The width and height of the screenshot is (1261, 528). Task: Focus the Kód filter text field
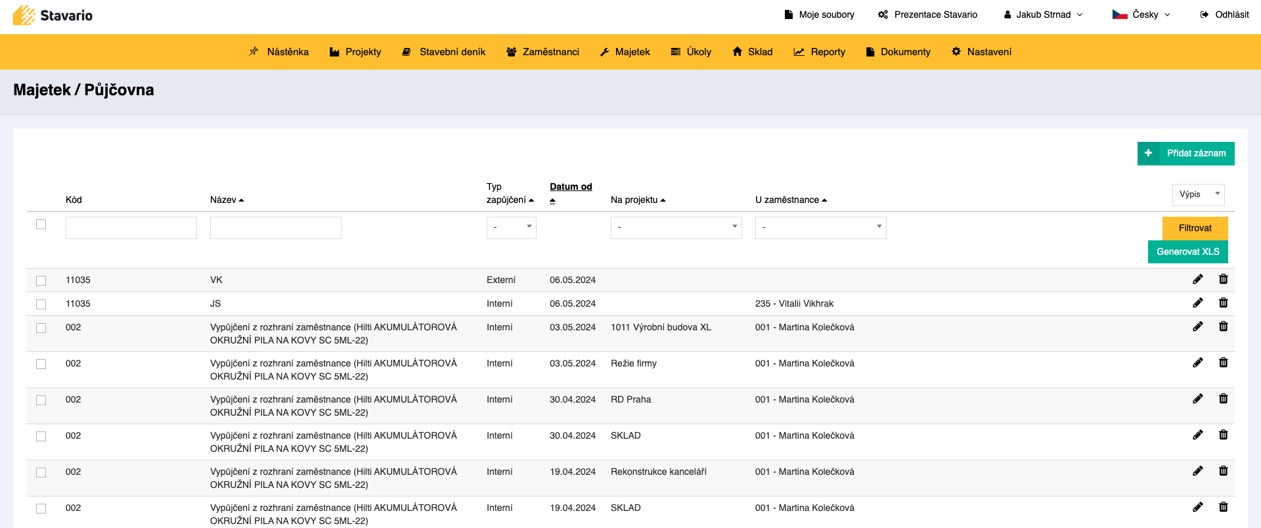point(131,228)
